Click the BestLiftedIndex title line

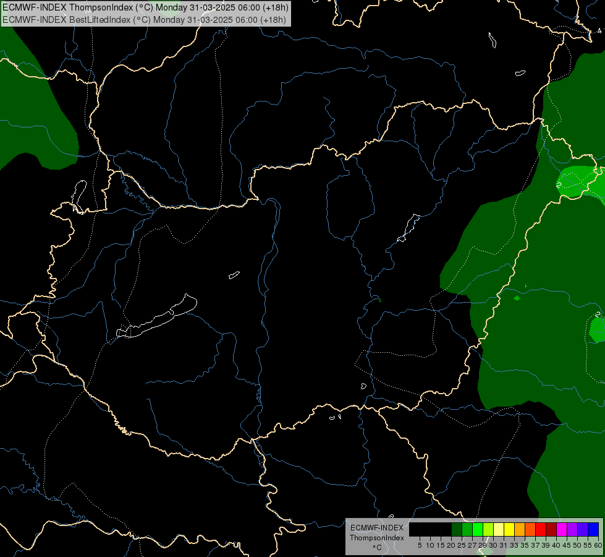pyautogui.click(x=145, y=19)
